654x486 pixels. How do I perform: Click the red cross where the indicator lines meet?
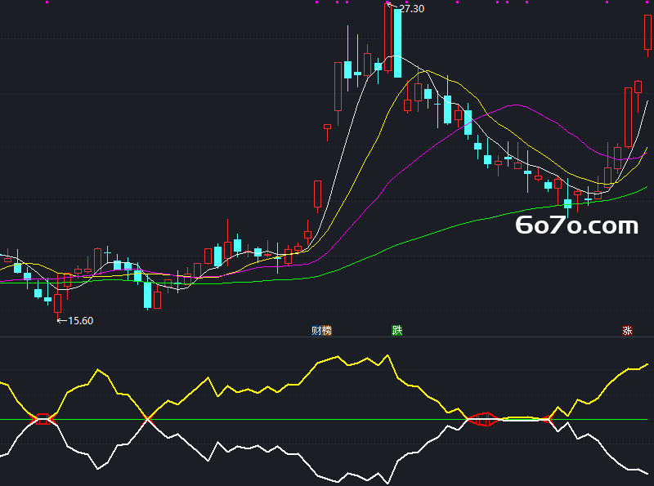pos(147,418)
